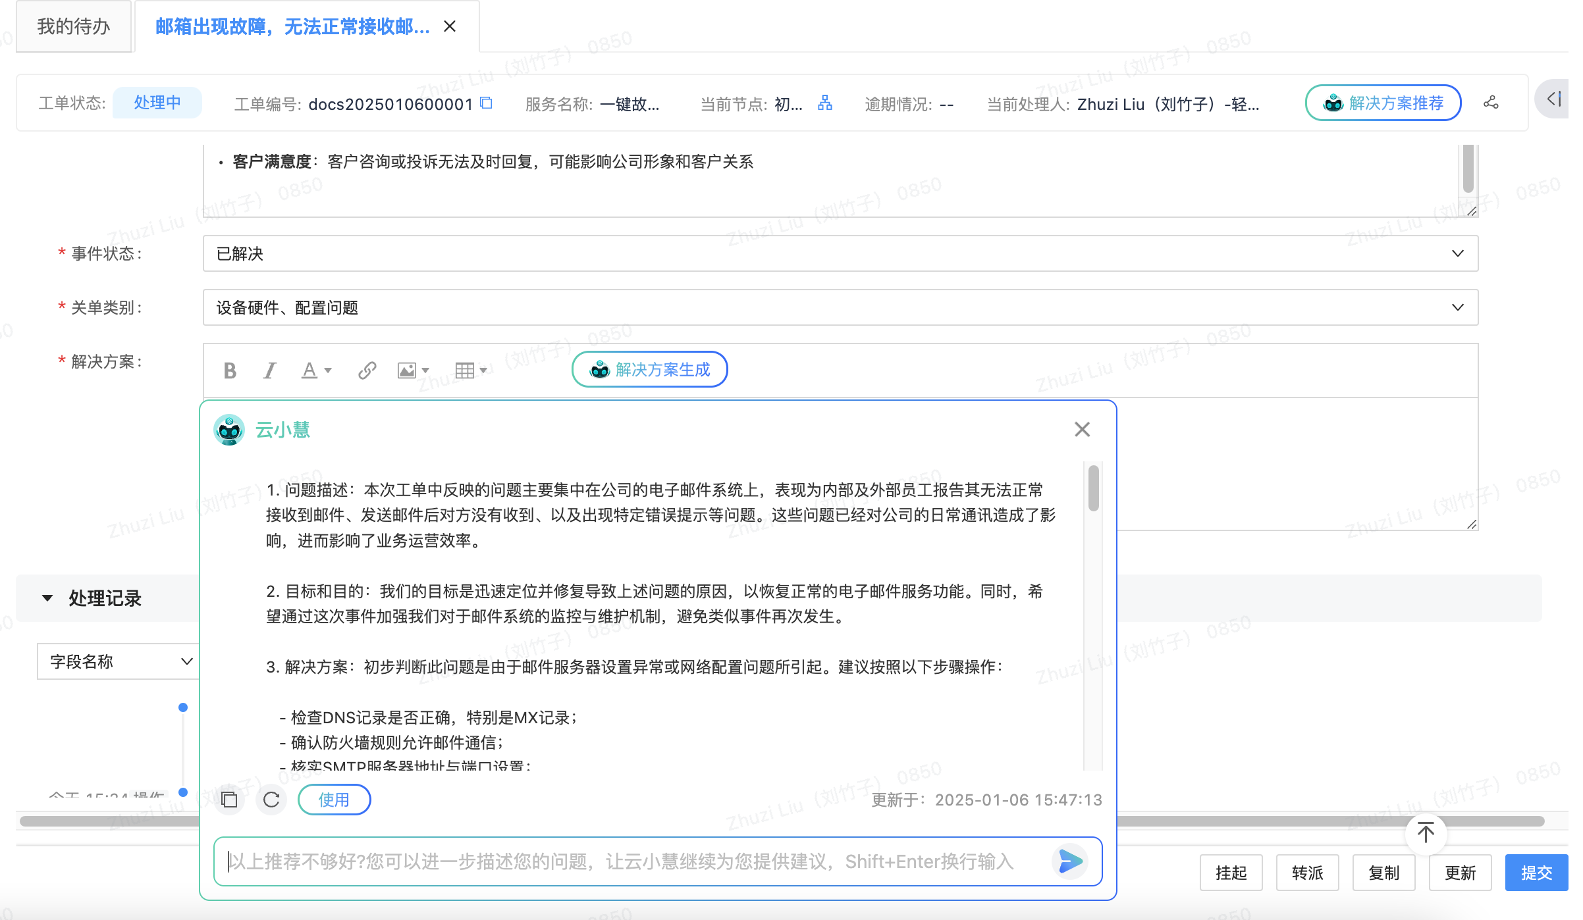Send a message to 云小慧 via paper plane icon
Image resolution: width=1583 pixels, height=920 pixels.
1069,861
